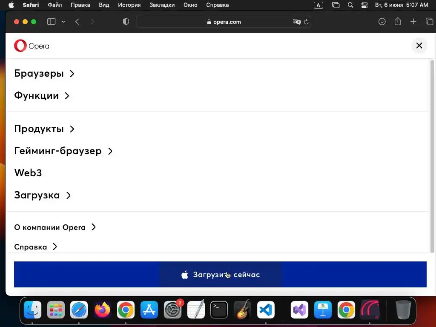The width and height of the screenshot is (436, 327).
Task: Click the screen mirroring menu bar icon
Action: point(336,5)
